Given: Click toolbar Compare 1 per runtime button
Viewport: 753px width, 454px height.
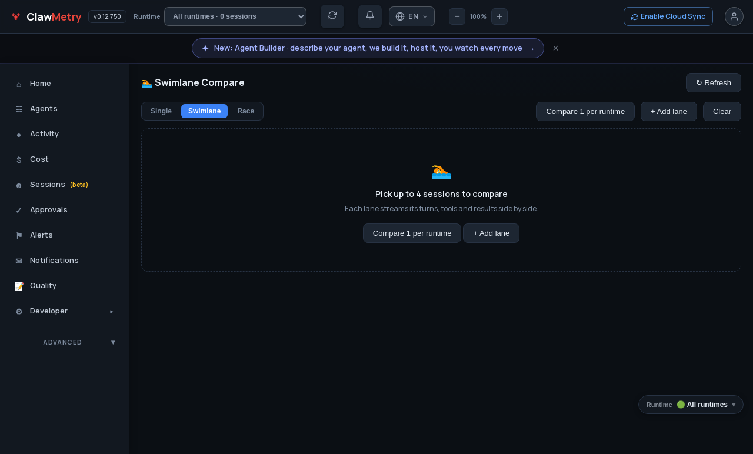Looking at the screenshot, I should tap(585, 112).
